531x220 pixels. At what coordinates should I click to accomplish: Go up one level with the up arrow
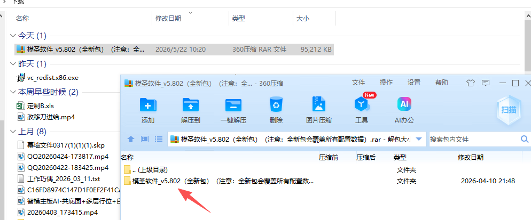(x=131, y=139)
